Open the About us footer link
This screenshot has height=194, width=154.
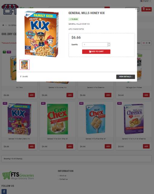[x=63, y=176]
